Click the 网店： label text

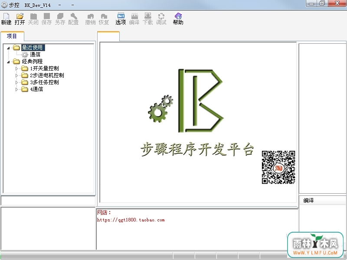[104, 213]
